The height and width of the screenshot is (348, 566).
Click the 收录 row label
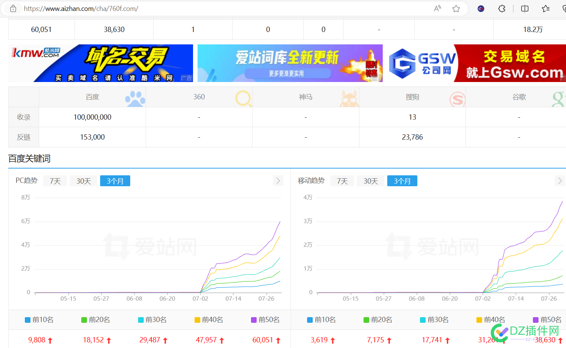tap(24, 117)
